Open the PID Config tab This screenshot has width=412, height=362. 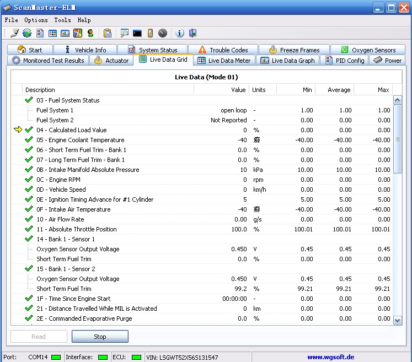click(345, 61)
